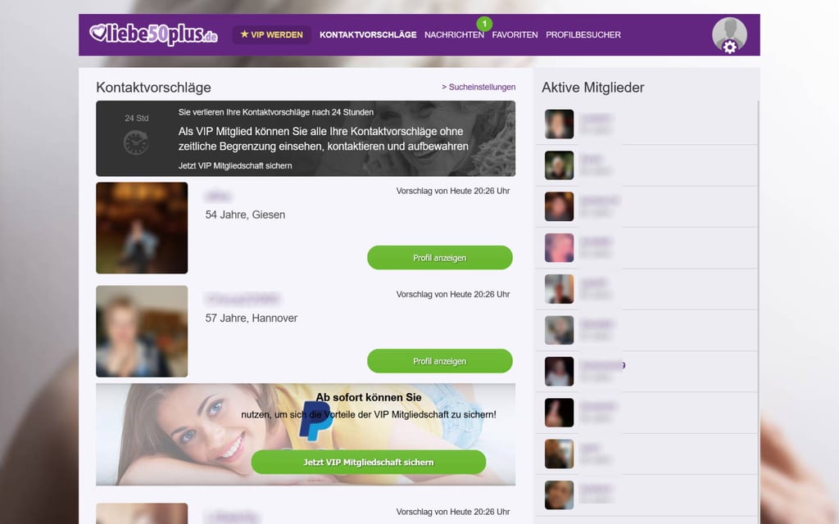Open tenth active member thumbnail
The width and height of the screenshot is (839, 524).
(x=559, y=495)
